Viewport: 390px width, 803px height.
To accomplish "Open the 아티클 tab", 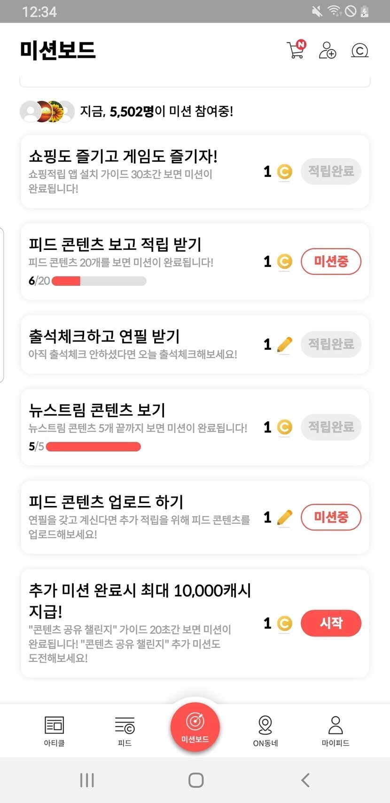I will click(54, 731).
